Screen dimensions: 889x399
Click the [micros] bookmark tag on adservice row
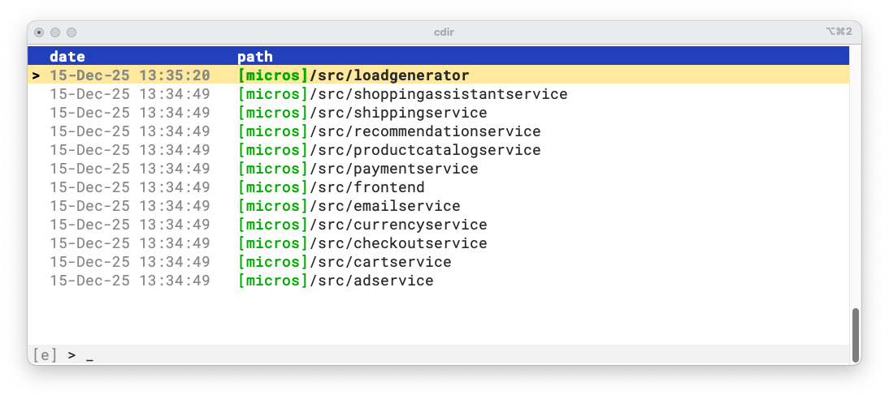point(274,281)
